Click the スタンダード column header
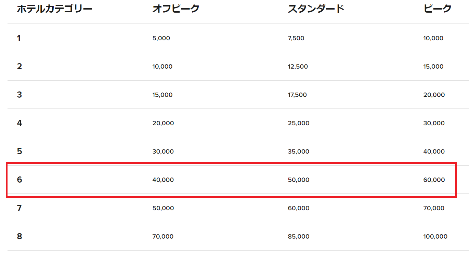 [316, 9]
